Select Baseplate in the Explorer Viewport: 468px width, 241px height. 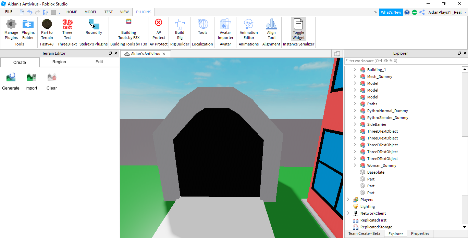coord(375,172)
